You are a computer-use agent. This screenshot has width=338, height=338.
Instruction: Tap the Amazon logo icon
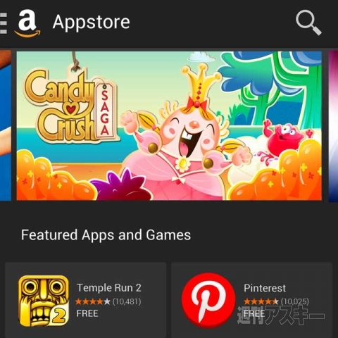(x=27, y=23)
